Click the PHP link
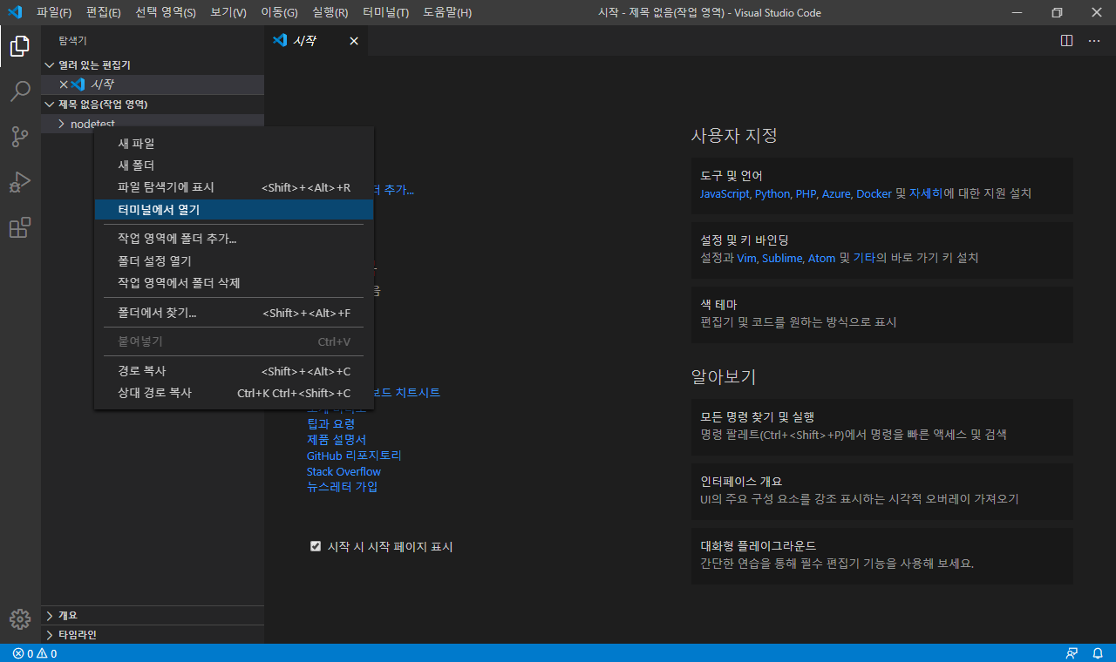This screenshot has height=662, width=1116. pos(805,193)
